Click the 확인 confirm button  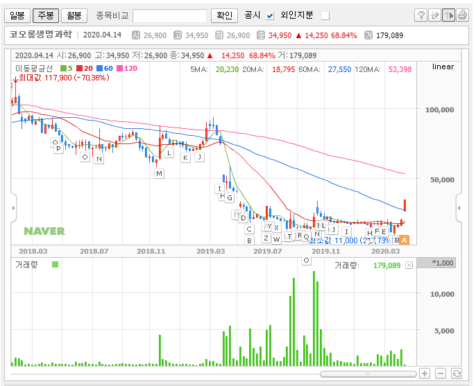[224, 15]
